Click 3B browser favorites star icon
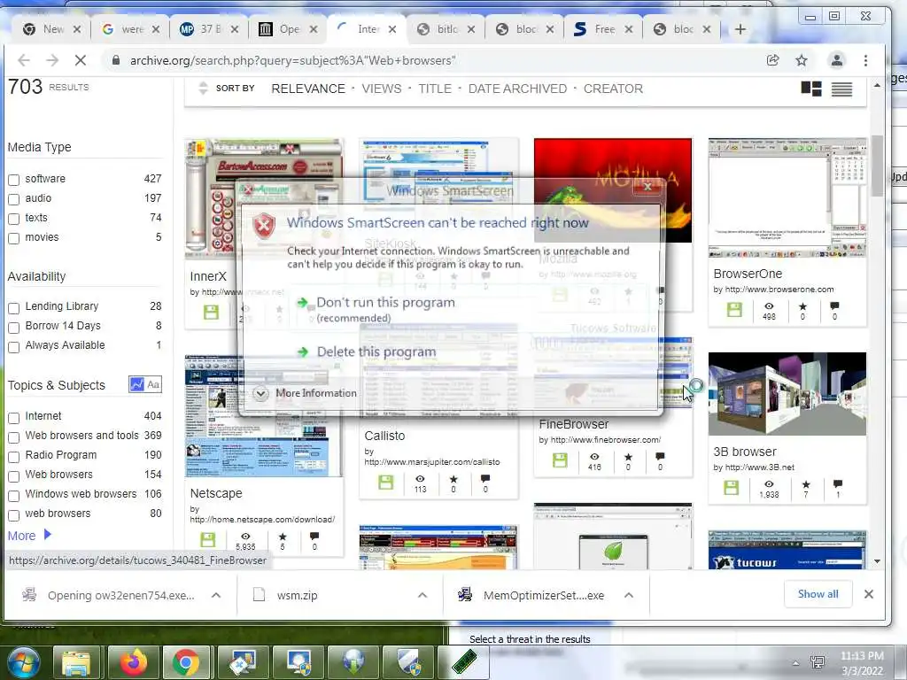The width and height of the screenshot is (907, 680). click(x=806, y=484)
